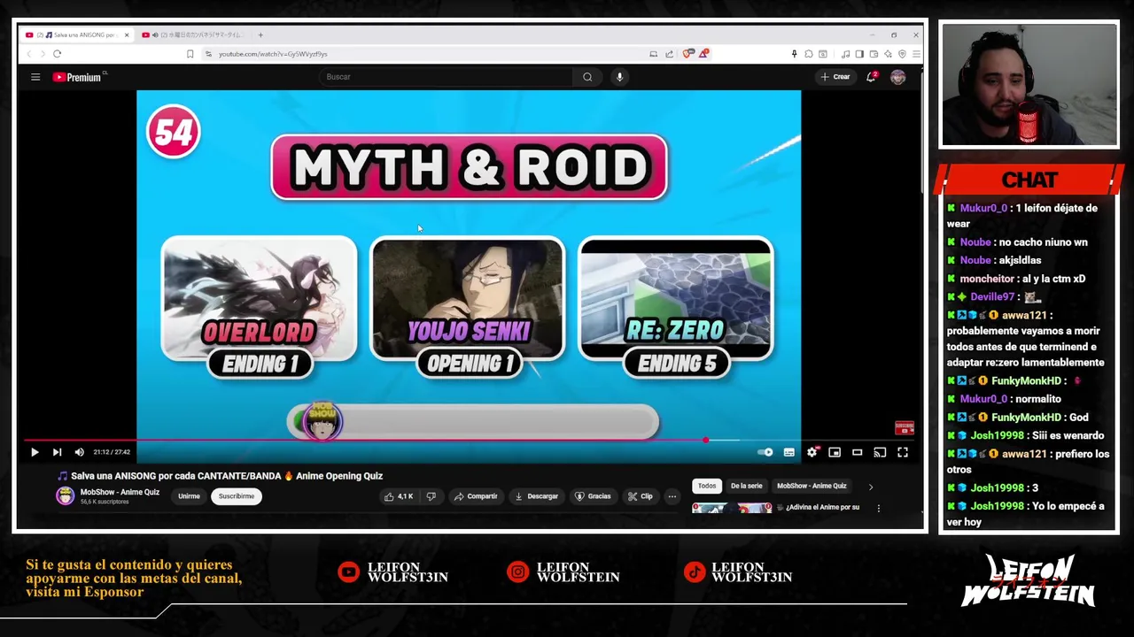
Task: Open the browser main menu
Action: (916, 54)
